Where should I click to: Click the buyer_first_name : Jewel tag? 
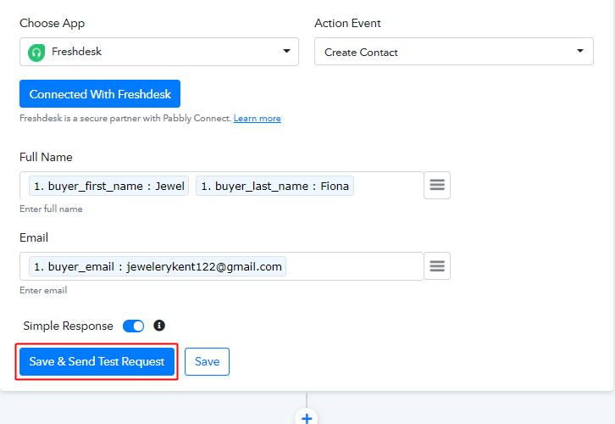click(x=108, y=186)
